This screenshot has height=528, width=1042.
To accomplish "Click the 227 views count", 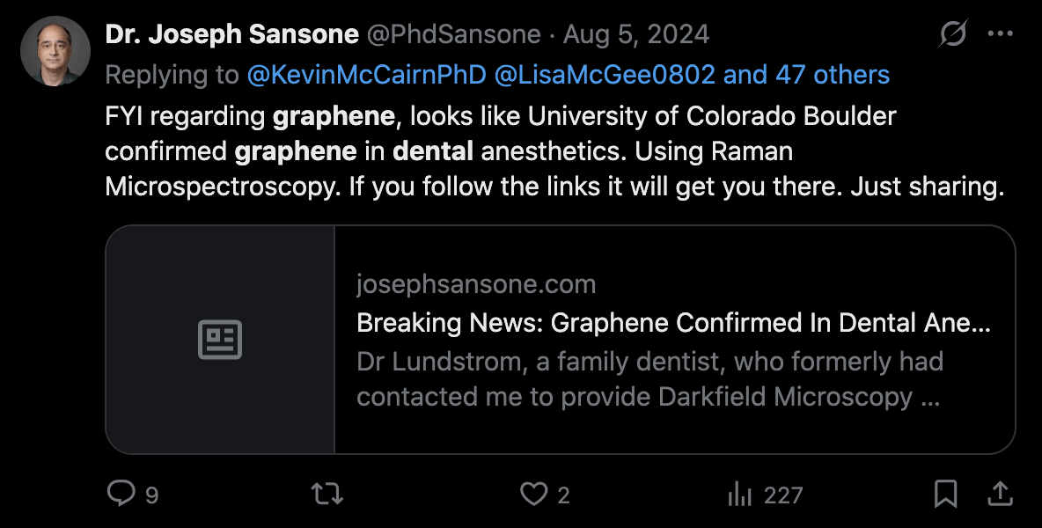I will (782, 495).
